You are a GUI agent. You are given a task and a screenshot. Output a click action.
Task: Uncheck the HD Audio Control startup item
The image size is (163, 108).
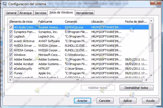coord(11,27)
